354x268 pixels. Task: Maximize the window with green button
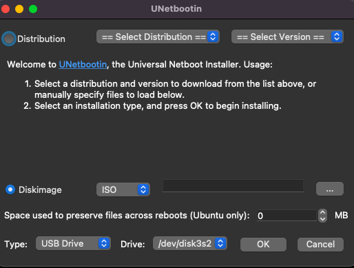(x=33, y=9)
